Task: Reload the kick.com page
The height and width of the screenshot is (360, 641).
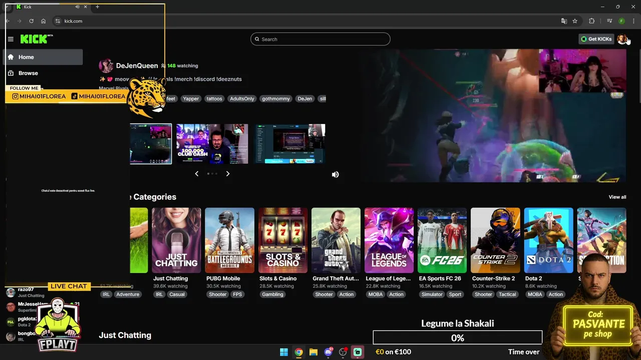Action: tap(31, 21)
